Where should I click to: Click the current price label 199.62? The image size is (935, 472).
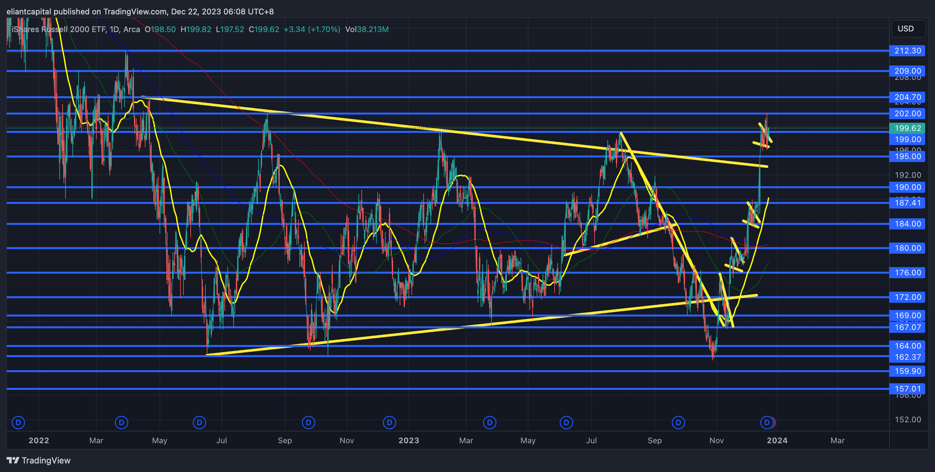pos(907,128)
